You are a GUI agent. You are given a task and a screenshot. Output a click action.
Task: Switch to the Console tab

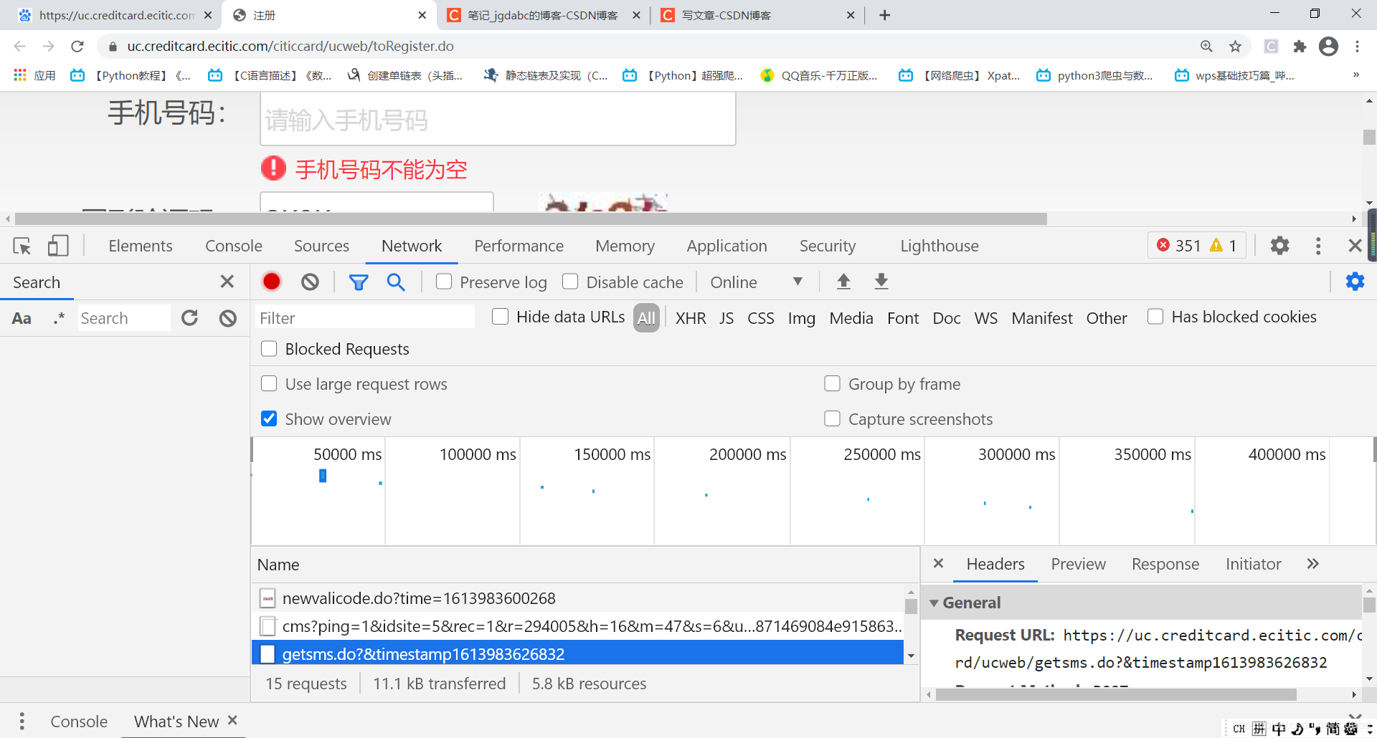coord(234,246)
